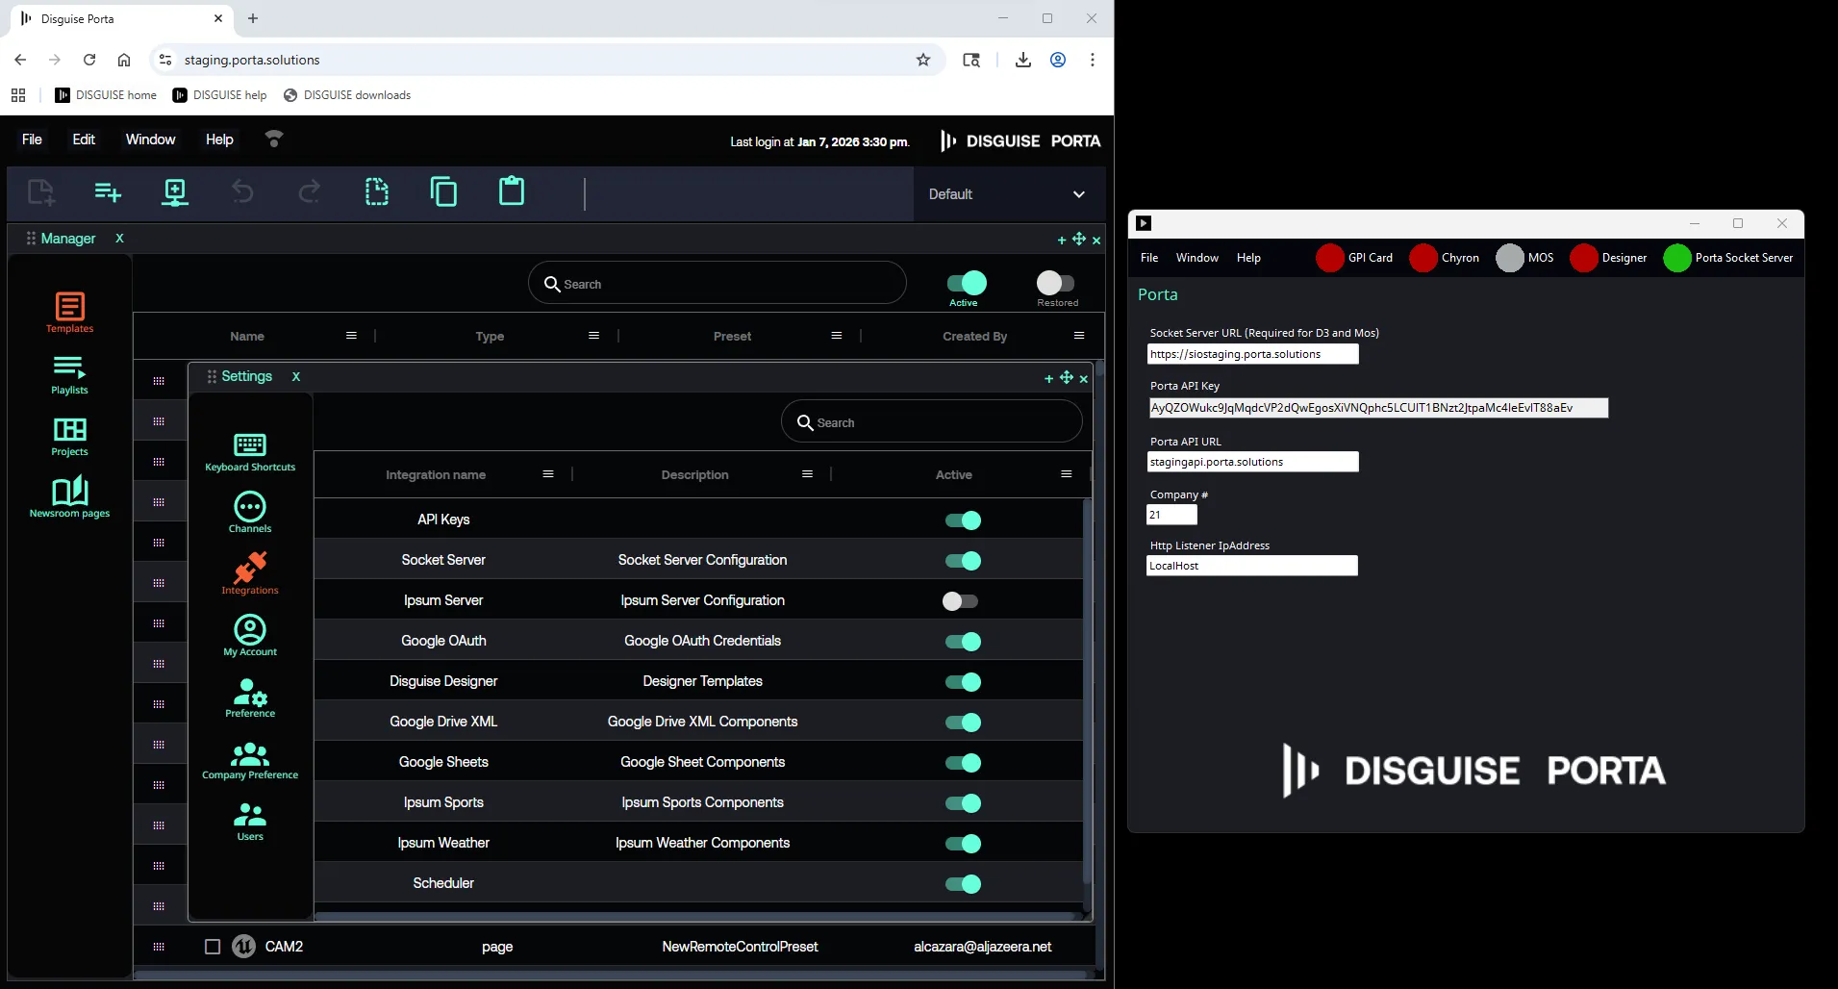
Task: Open the Newsroom pages section
Action: tap(69, 497)
